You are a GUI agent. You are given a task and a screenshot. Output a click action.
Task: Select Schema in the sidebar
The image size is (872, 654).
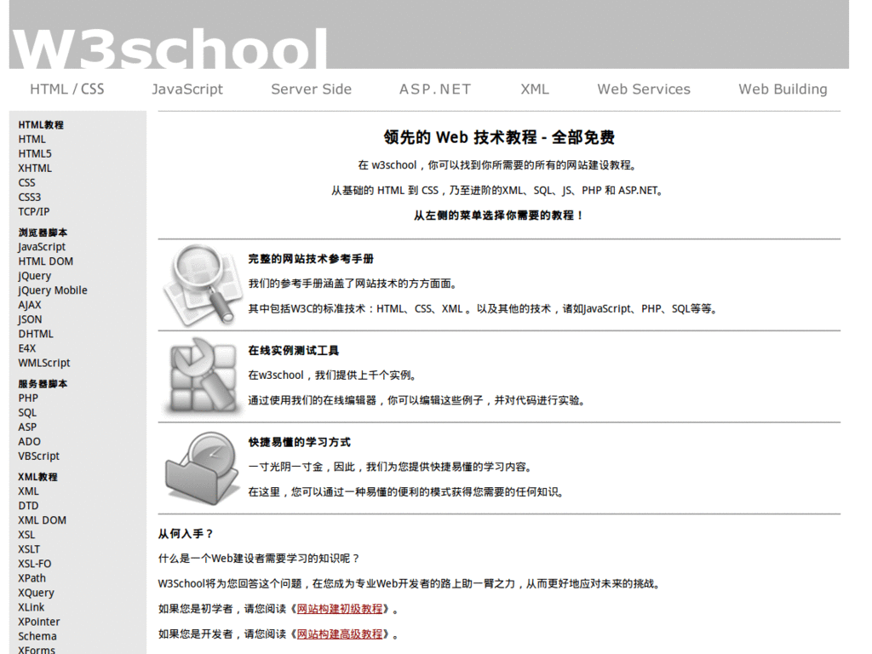[37, 636]
